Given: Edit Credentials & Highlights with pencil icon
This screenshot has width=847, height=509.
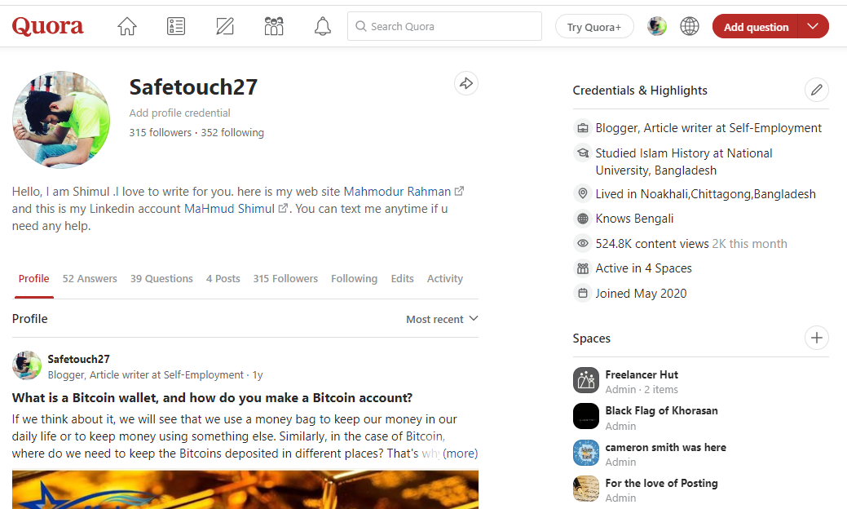Looking at the screenshot, I should (816, 90).
